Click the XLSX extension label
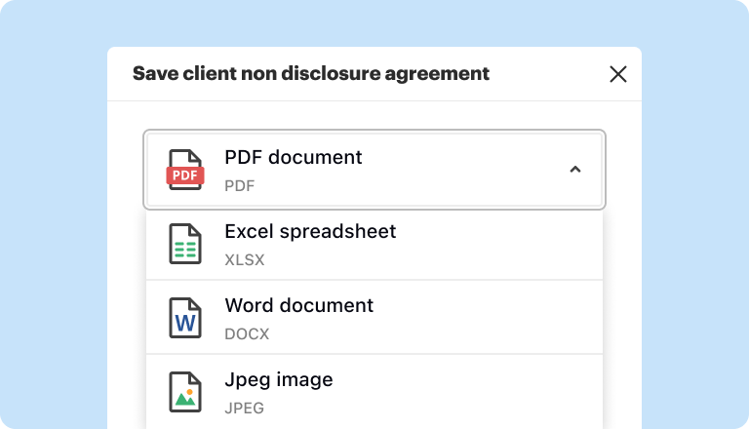The height and width of the screenshot is (429, 749). pos(244,260)
